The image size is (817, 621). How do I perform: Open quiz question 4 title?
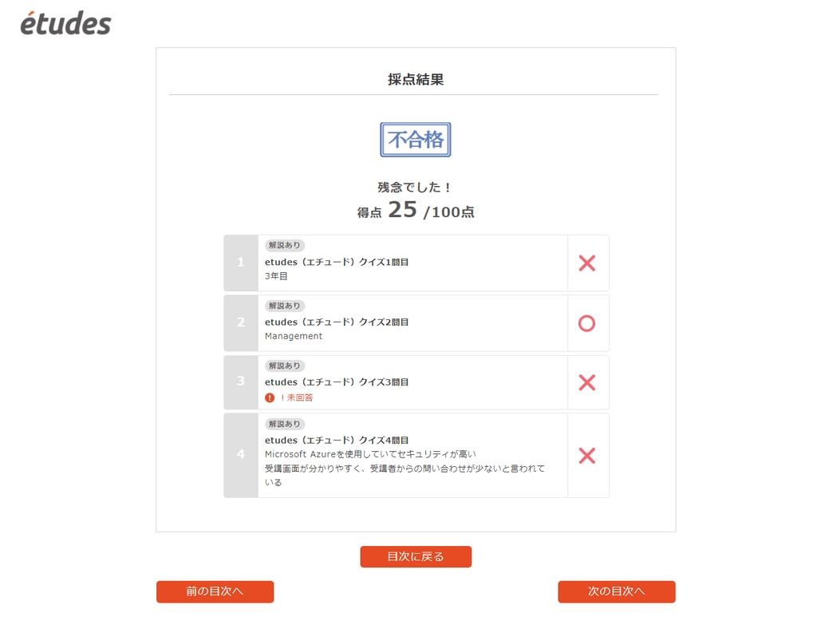click(337, 440)
